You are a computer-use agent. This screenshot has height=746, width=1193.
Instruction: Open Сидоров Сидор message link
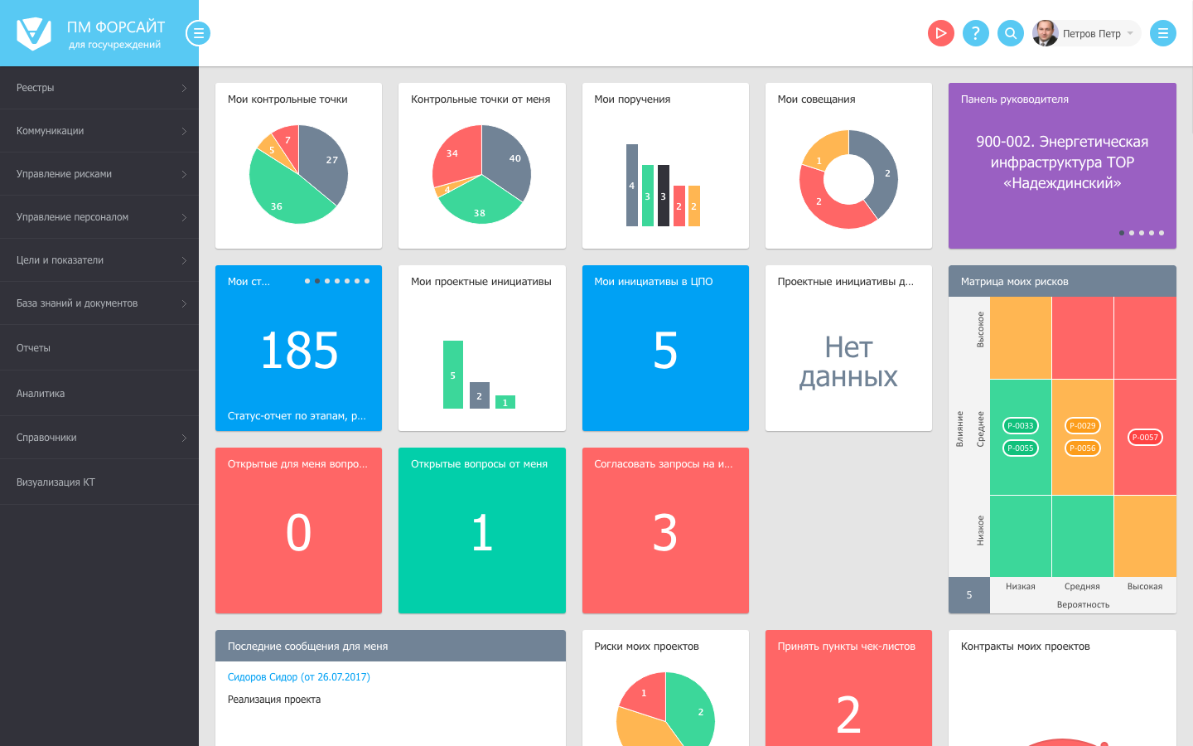(299, 677)
